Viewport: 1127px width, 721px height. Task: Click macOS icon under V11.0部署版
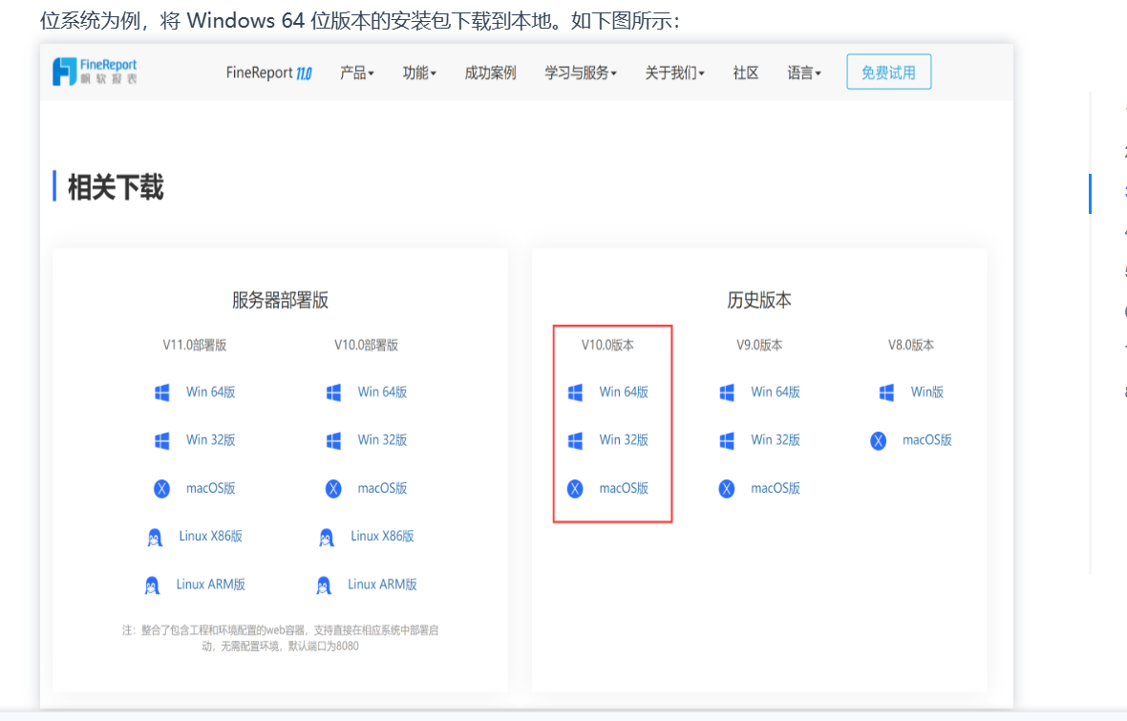[161, 489]
